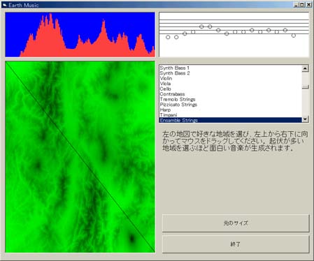
Task: Click the Earth Music title bar icon
Action: point(4,5)
